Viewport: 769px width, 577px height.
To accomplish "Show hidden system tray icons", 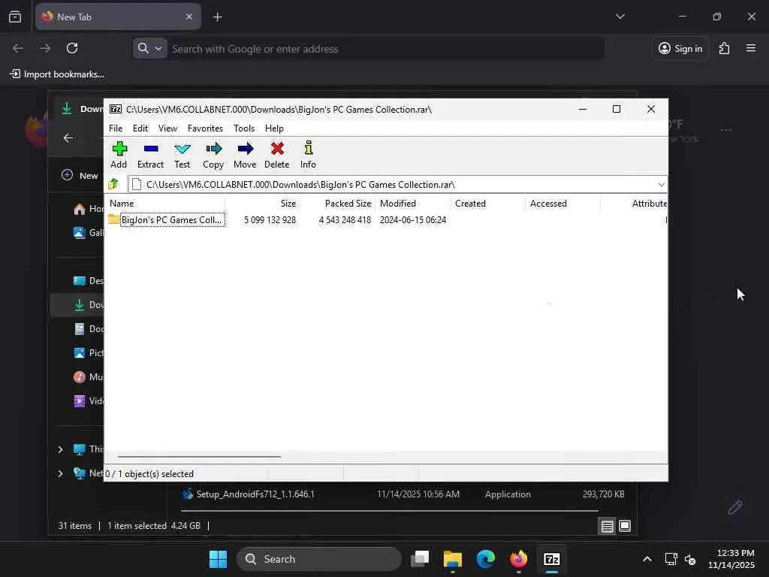I will (647, 559).
